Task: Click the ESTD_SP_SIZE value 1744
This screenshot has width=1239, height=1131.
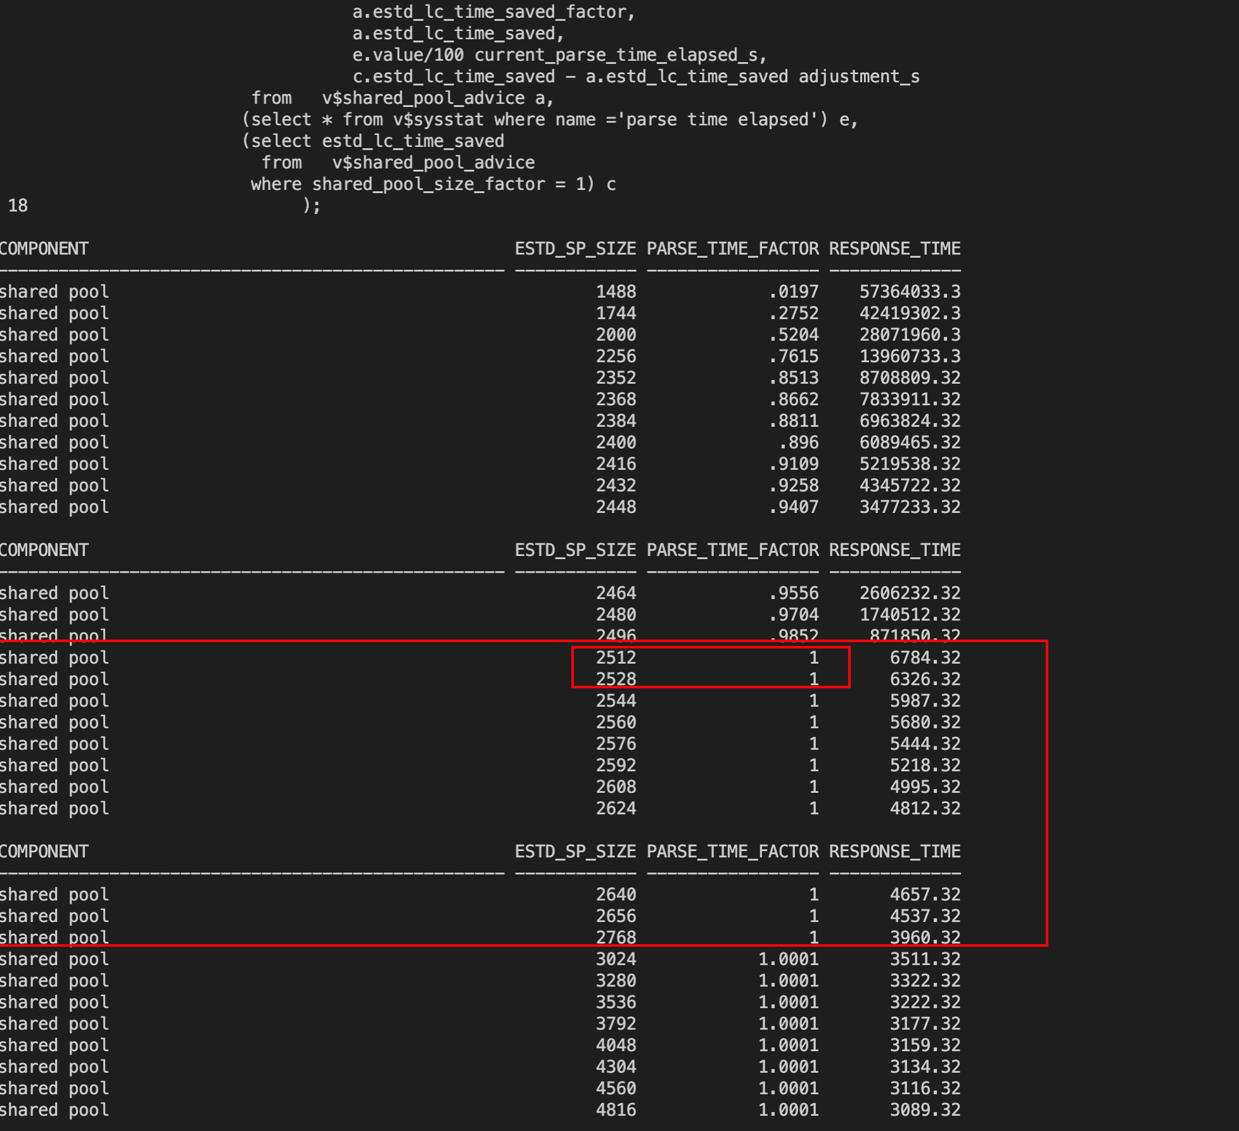Action: tap(616, 313)
